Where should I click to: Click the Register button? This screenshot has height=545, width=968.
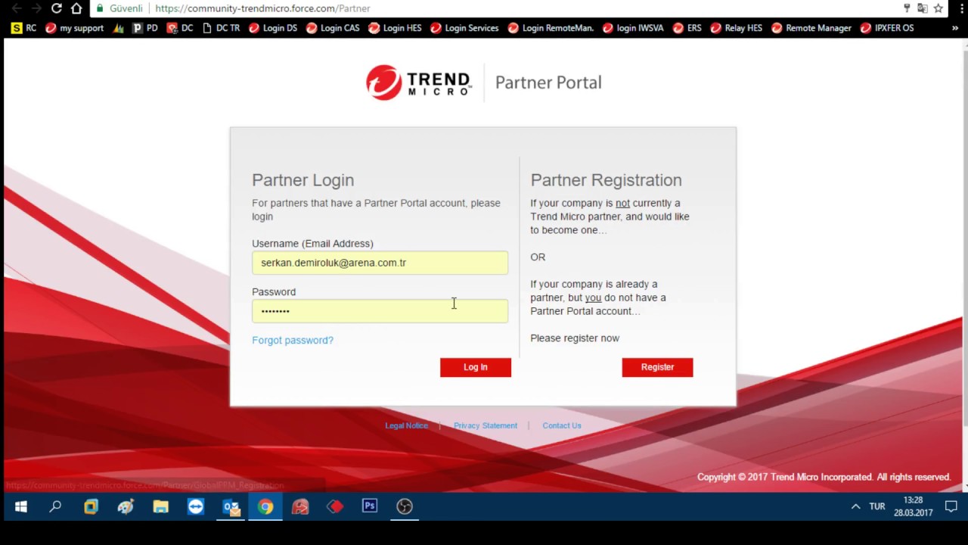pos(657,367)
